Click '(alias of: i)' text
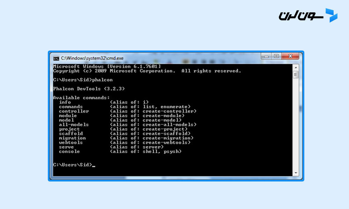349x209 pixels. [x=129, y=102]
